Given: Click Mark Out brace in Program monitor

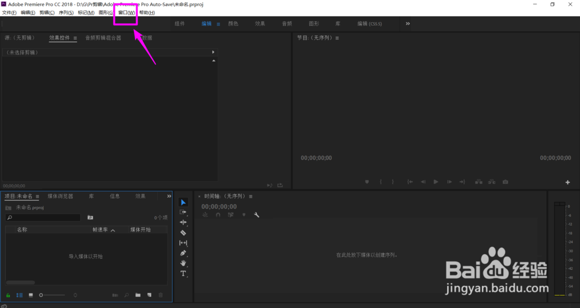Looking at the screenshot, I should point(393,182).
